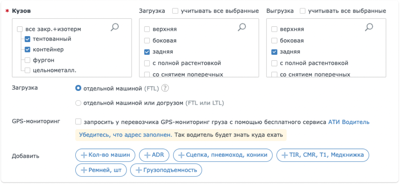Add the Кол-во машин field
This screenshot has width=400, height=184.
tap(105, 155)
